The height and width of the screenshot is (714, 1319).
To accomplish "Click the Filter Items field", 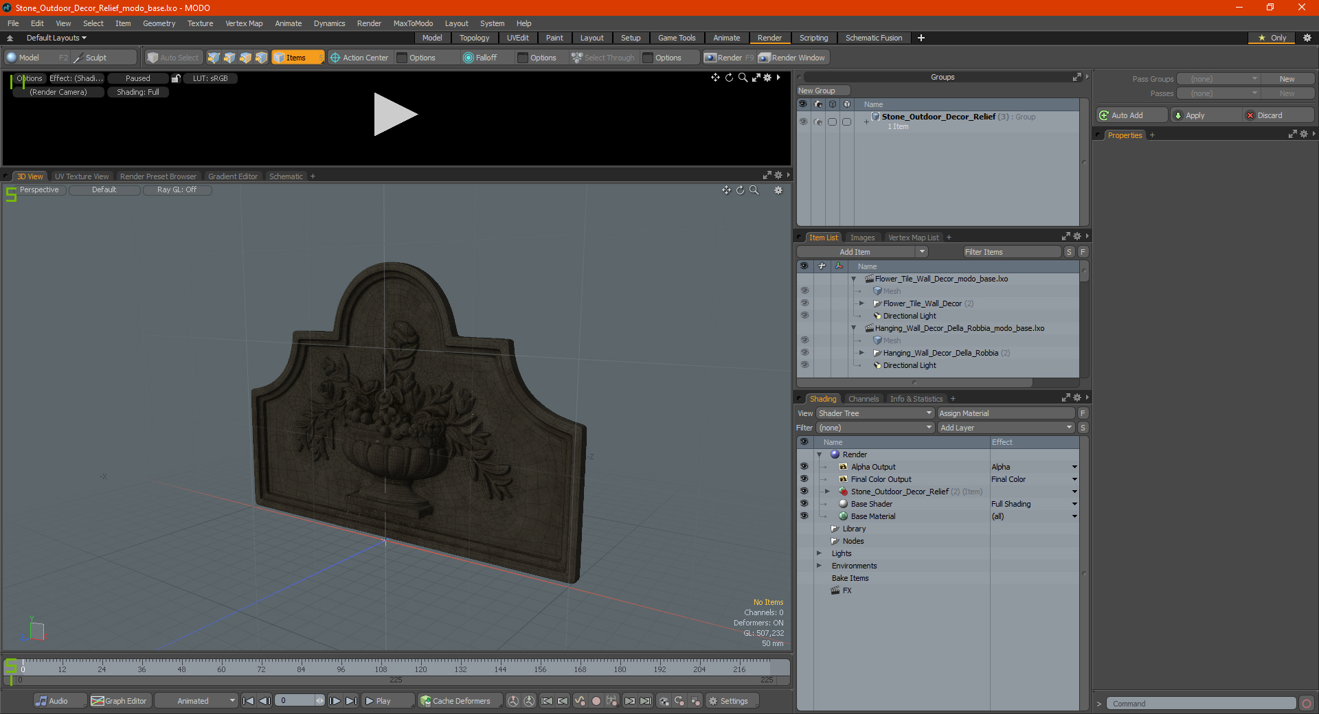I will coord(1012,252).
